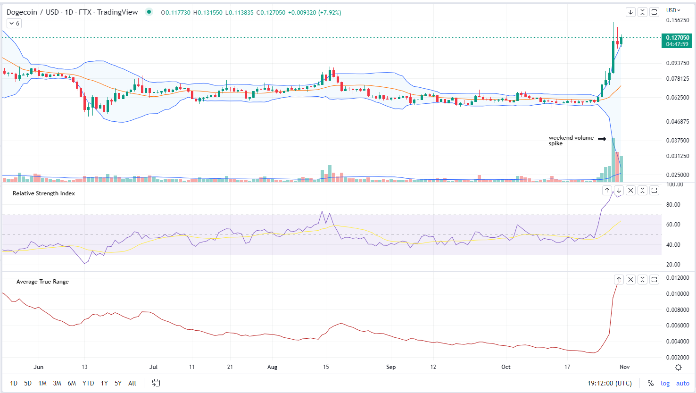Move the Relative Strength Index pane up
The width and height of the screenshot is (696, 393).
607,190
